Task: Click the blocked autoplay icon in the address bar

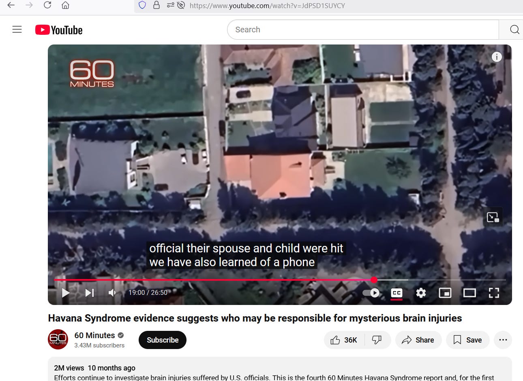Action: (x=181, y=5)
